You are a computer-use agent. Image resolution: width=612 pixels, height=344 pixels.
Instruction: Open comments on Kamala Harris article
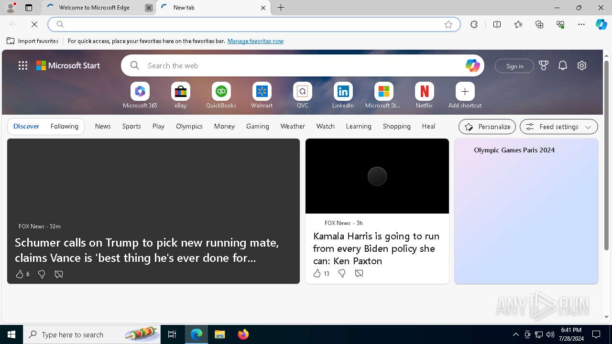(x=359, y=273)
